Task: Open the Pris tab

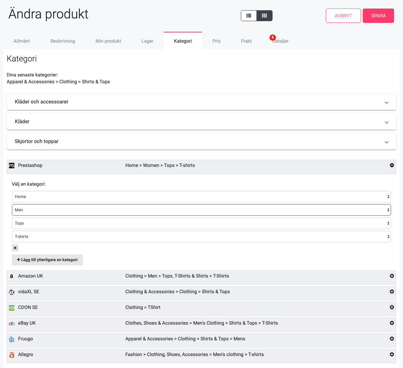Action: click(217, 41)
